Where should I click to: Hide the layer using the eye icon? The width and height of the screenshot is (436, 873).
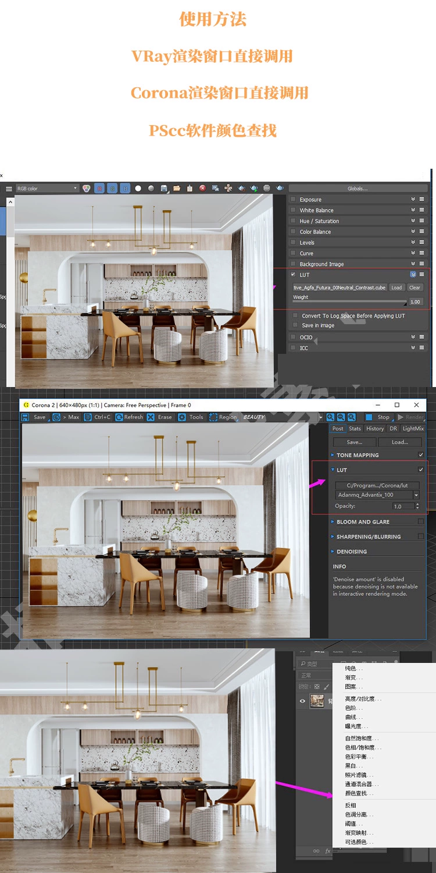click(x=302, y=701)
